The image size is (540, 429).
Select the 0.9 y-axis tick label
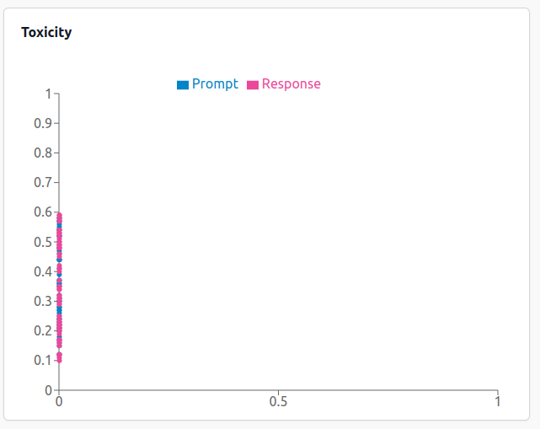click(43, 123)
